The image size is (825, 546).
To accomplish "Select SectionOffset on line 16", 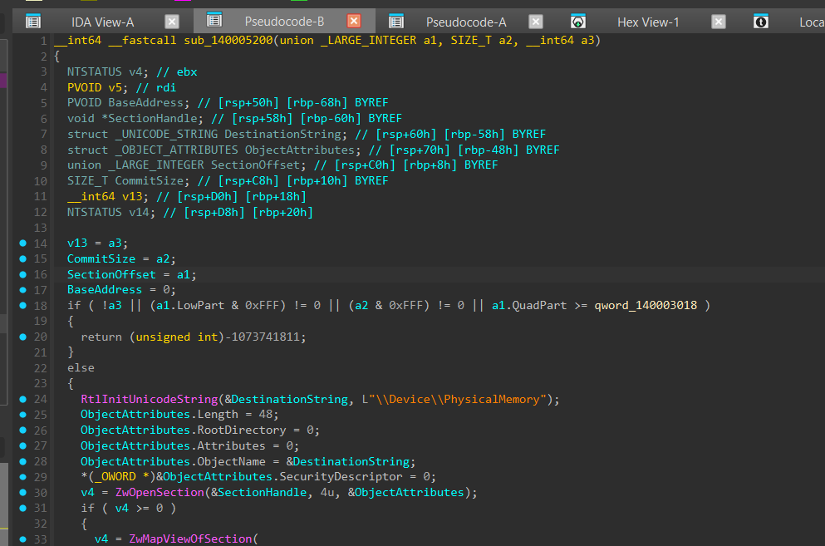I will click(111, 274).
